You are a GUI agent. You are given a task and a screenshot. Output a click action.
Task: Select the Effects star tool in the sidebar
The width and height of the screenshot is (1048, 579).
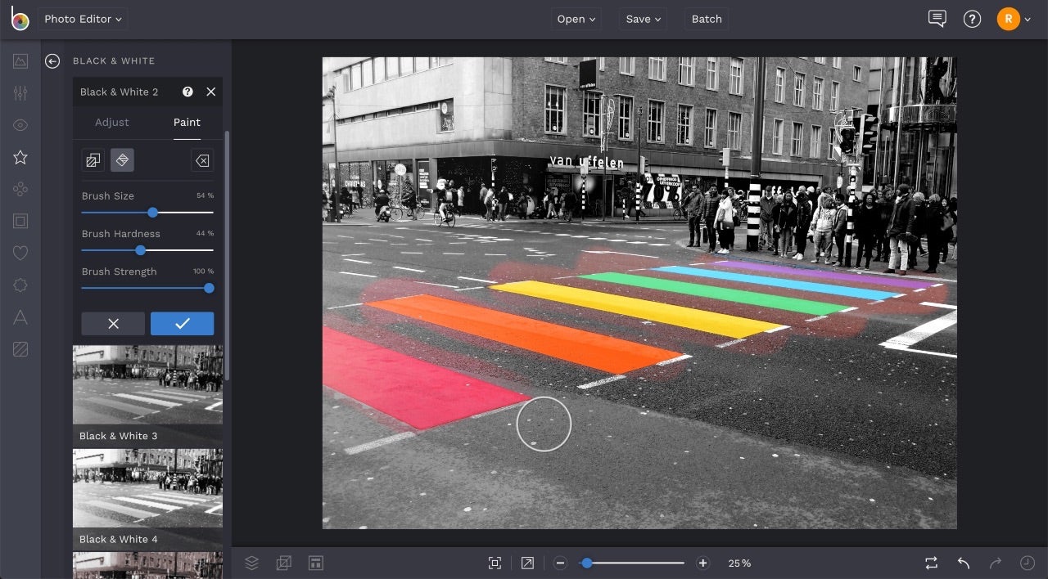point(20,157)
